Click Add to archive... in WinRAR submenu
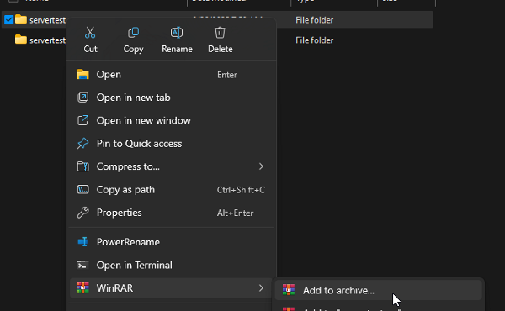The image size is (505, 311). [x=378, y=291]
